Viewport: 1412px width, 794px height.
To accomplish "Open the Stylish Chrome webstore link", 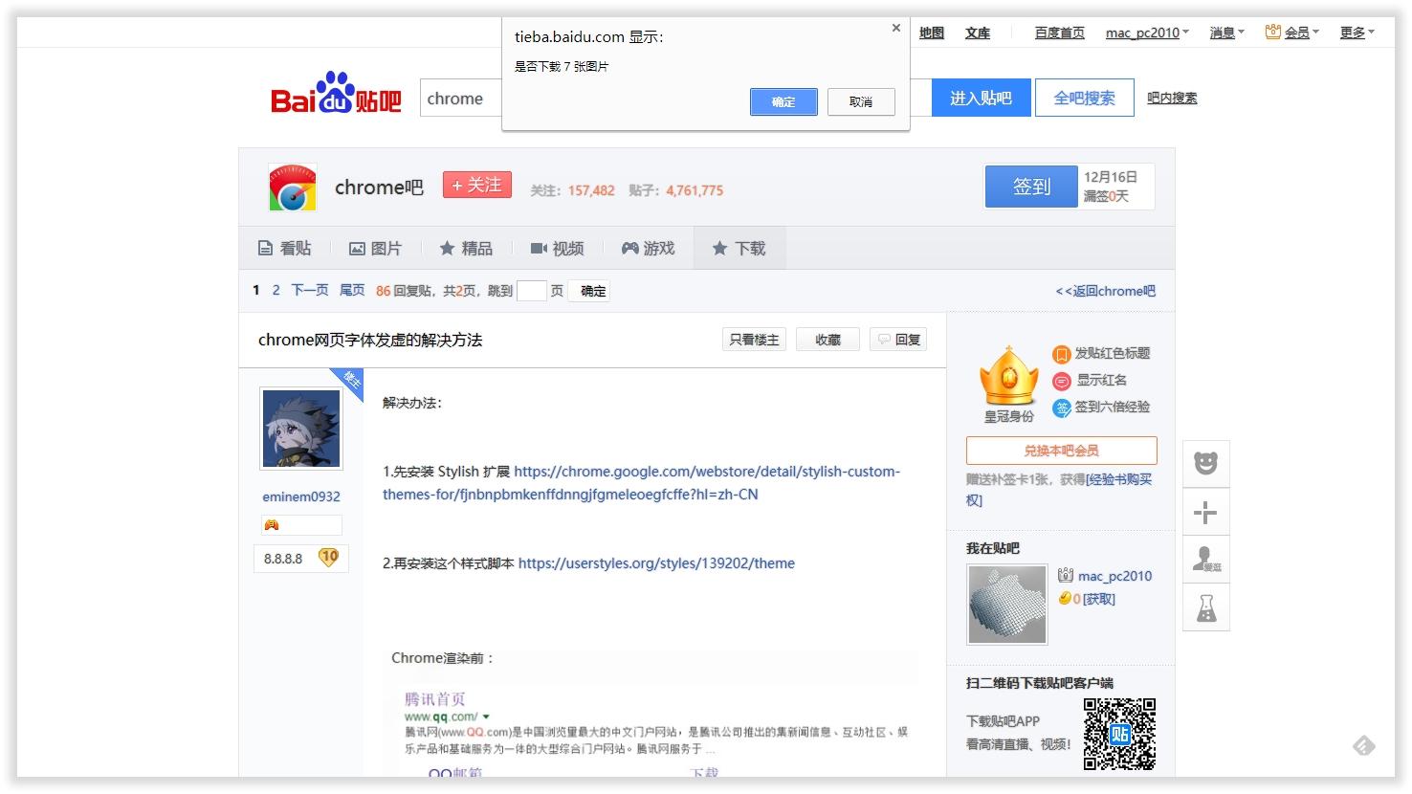I will [x=641, y=483].
